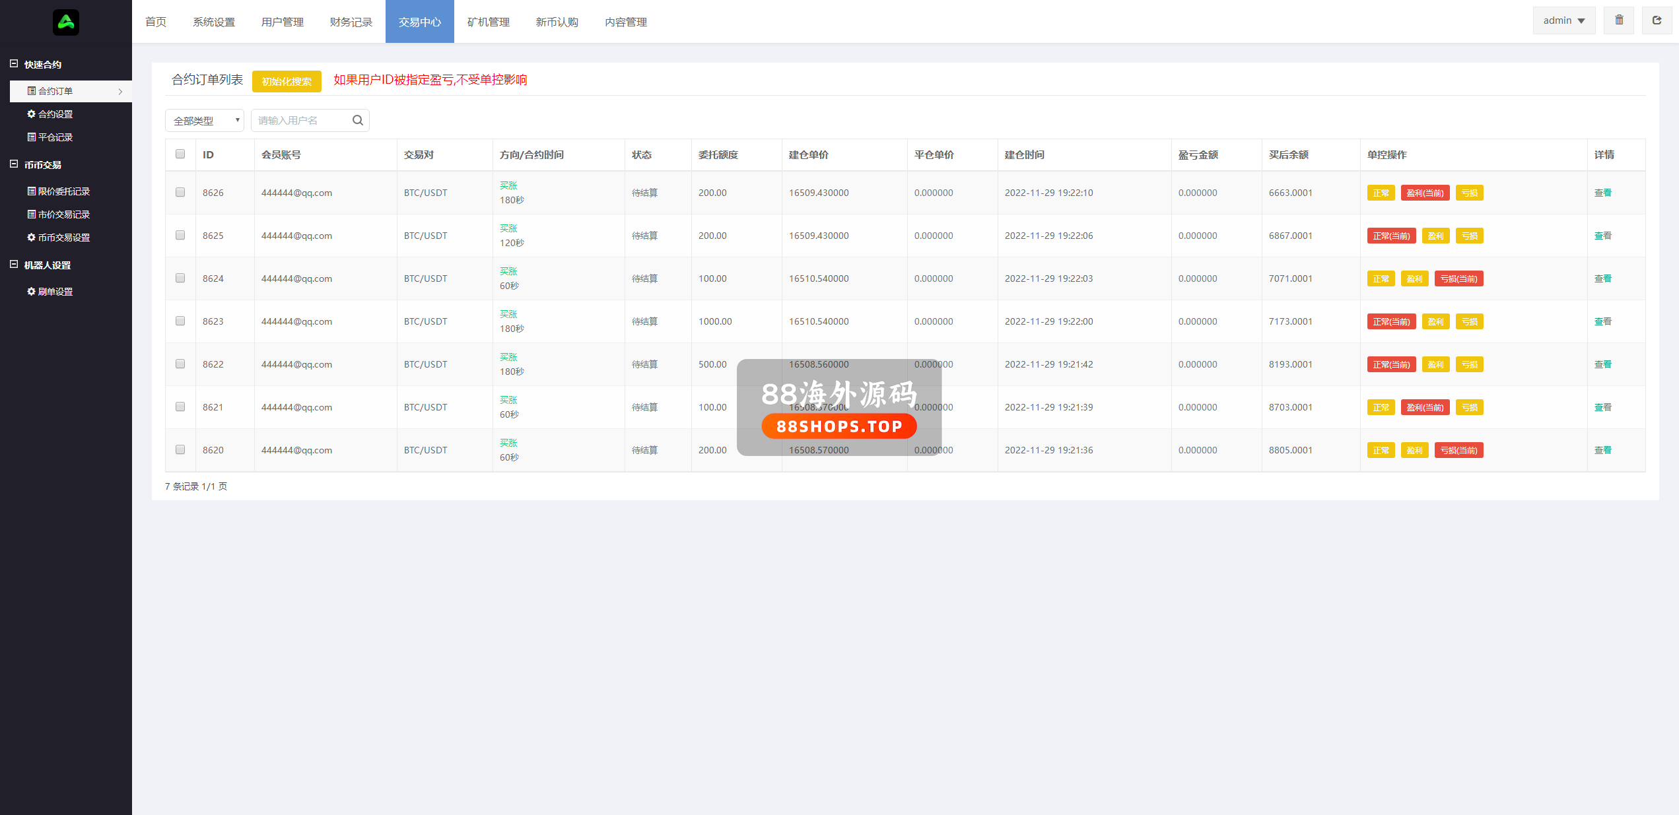Switch to the 矿机管理 top tab
1679x815 pixels.
click(x=488, y=22)
